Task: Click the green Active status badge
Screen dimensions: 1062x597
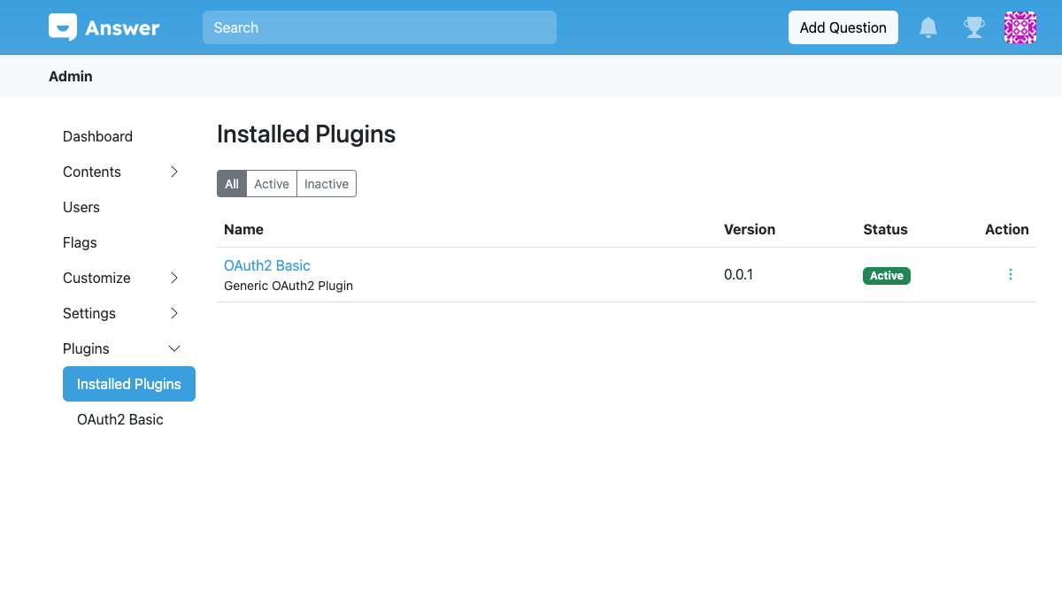Action: [x=886, y=275]
